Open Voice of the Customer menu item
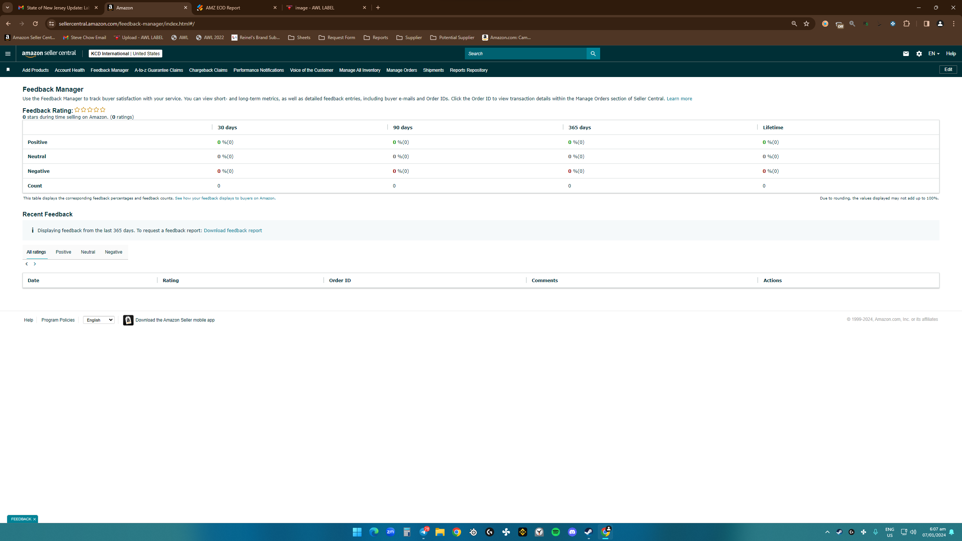 [x=312, y=70]
